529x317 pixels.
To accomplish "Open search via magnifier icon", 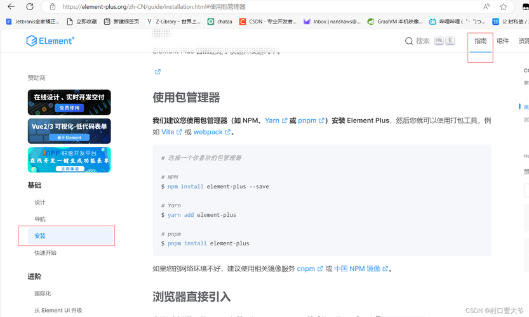I will coord(409,41).
